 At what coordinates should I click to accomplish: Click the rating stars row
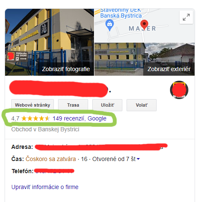click(35, 118)
